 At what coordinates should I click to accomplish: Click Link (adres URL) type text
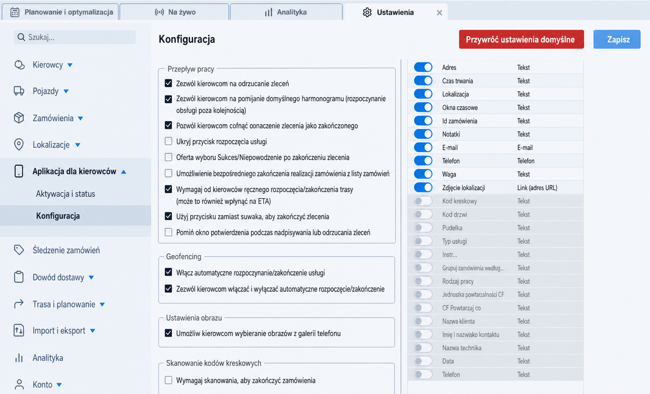[537, 187]
